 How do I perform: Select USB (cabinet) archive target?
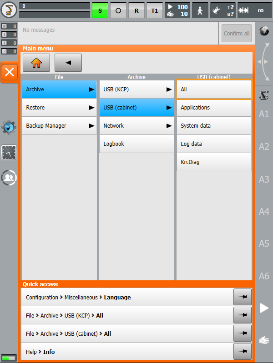pyautogui.click(x=136, y=107)
